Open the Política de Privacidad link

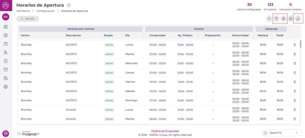pyautogui.click(x=165, y=131)
